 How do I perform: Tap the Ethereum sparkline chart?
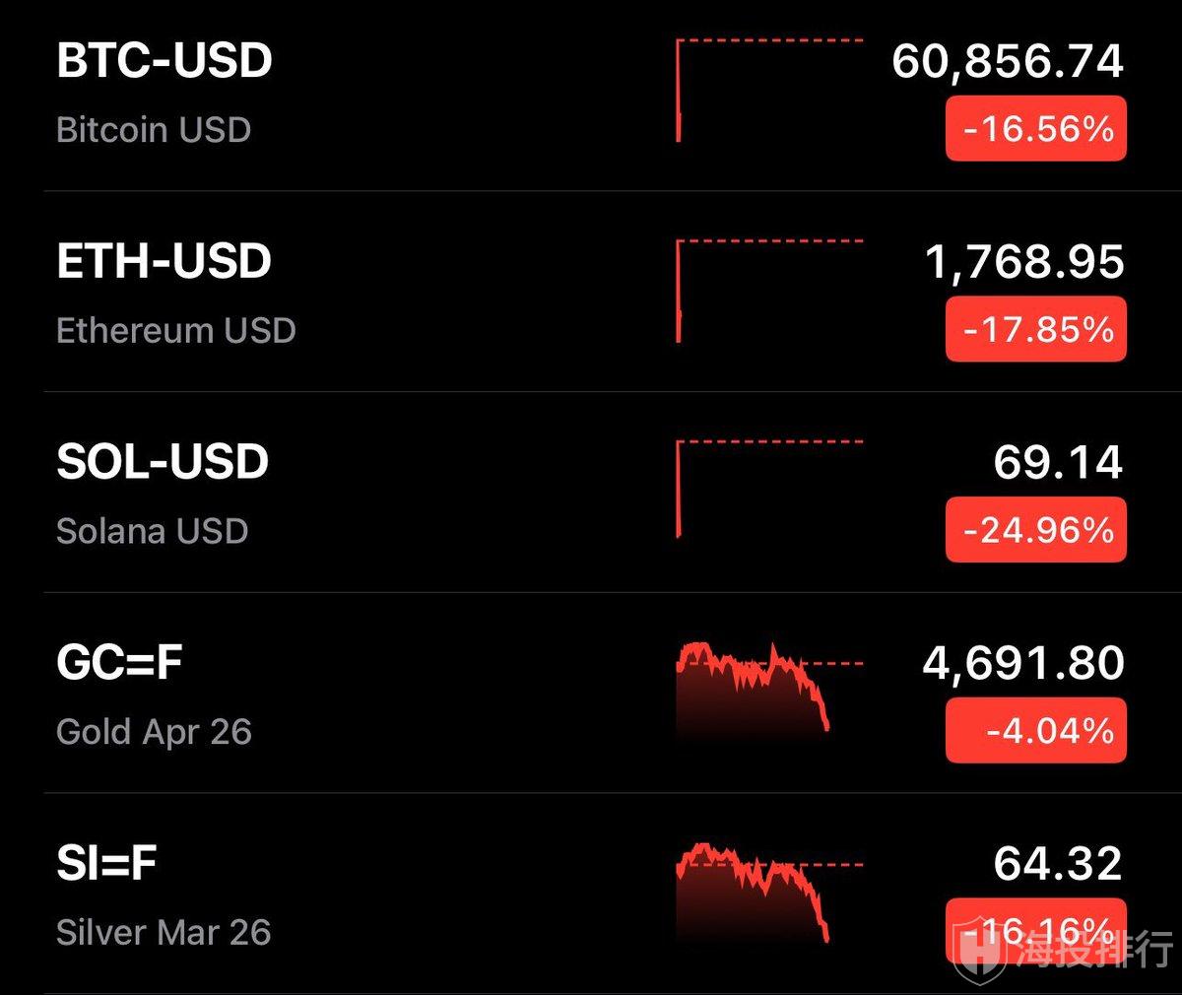(x=768, y=292)
